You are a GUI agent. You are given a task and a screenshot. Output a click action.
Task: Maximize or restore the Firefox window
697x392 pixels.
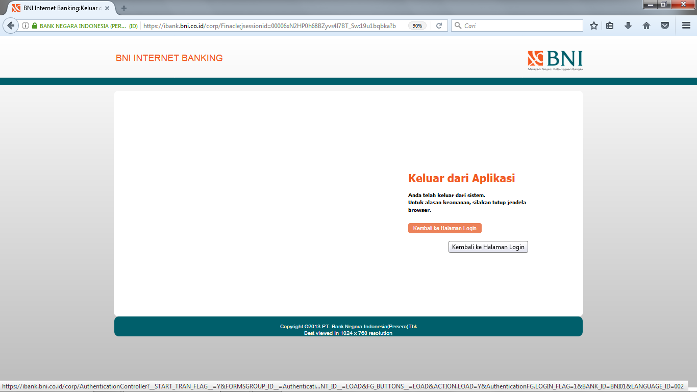pos(663,5)
